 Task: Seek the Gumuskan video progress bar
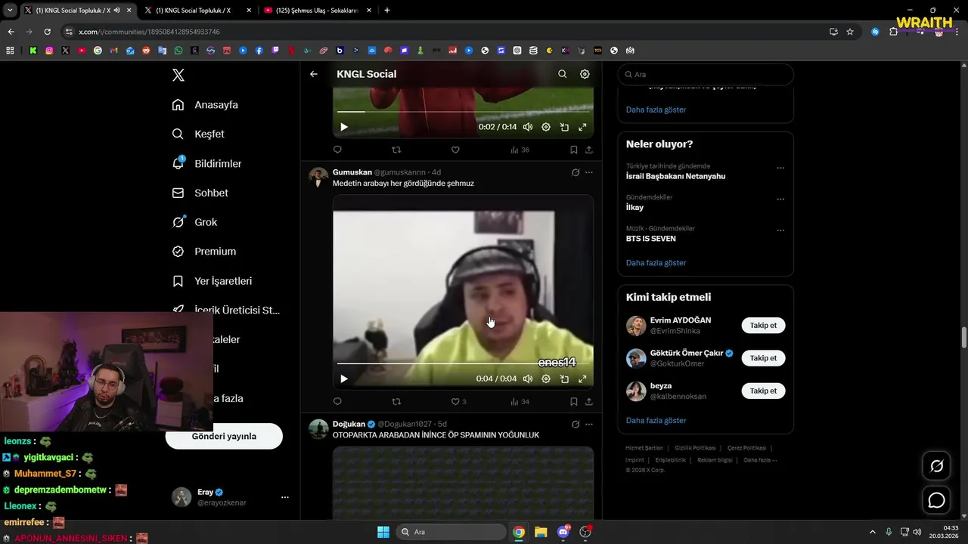tap(463, 363)
